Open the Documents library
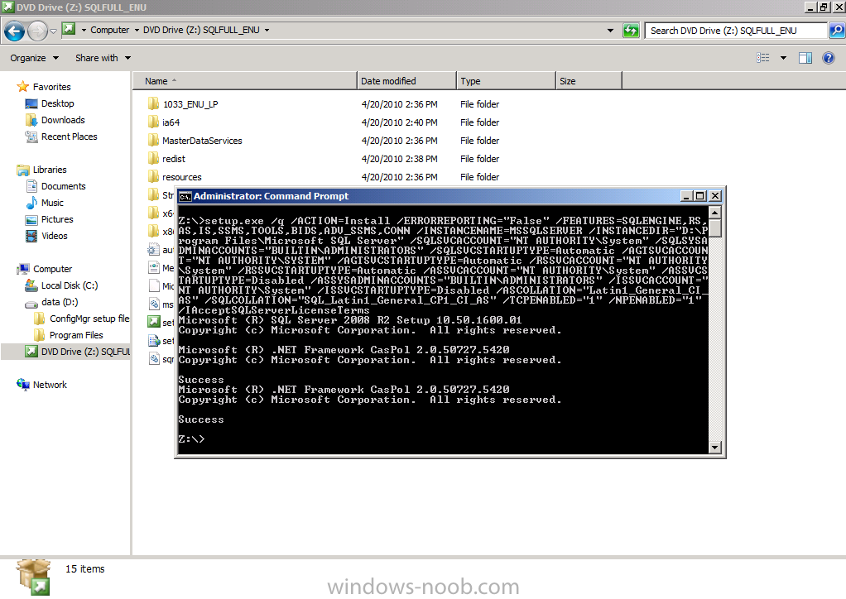 (x=63, y=186)
